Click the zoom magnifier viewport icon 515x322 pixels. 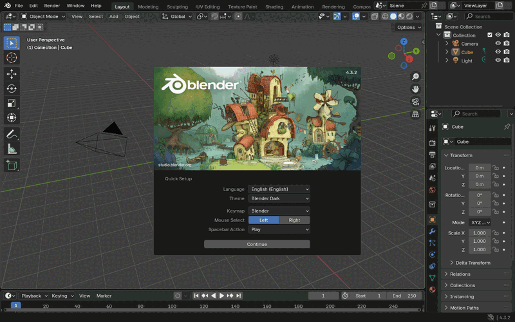415,77
